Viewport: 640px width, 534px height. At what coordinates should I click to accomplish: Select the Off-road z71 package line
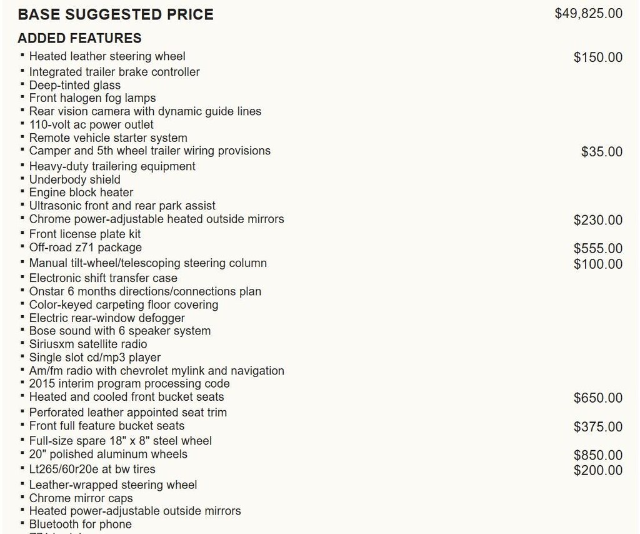tap(85, 247)
